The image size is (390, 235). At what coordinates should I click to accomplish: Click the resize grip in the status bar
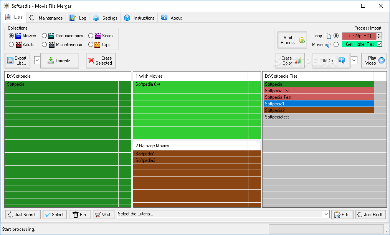click(x=386, y=231)
